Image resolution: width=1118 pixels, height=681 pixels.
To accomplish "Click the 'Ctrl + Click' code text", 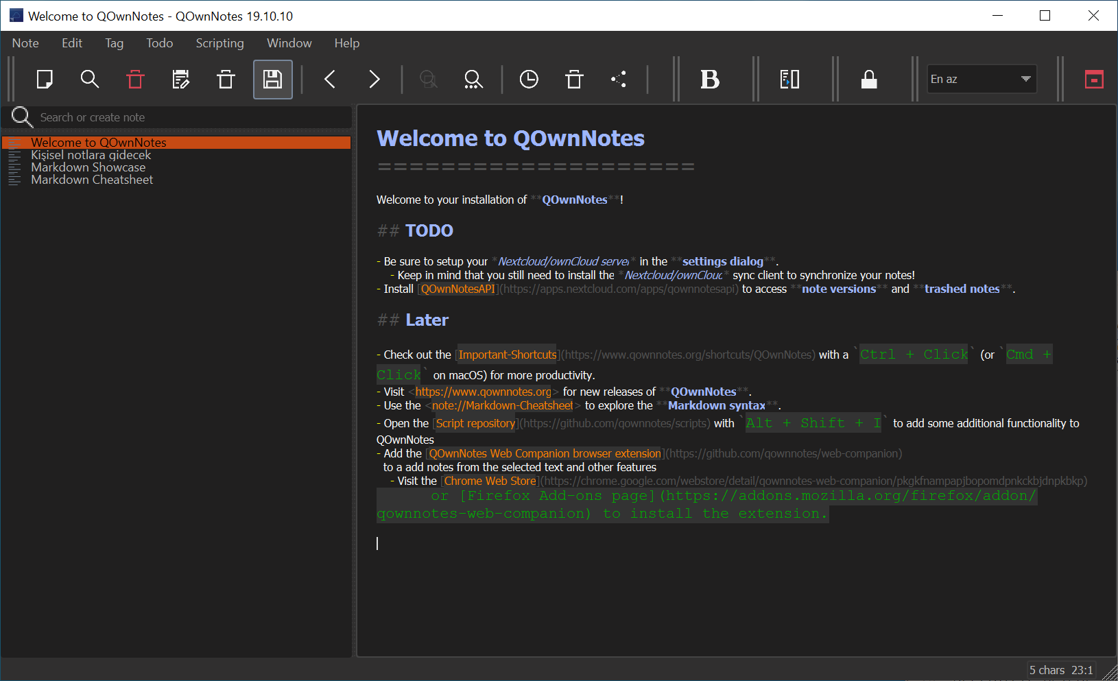I will click(x=914, y=355).
